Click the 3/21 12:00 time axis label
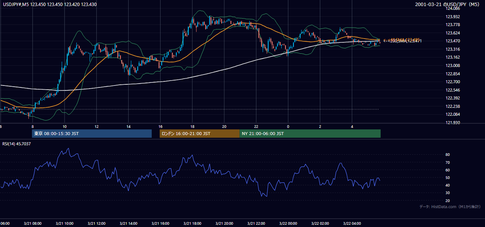Screen dimensions: 485x227 pos(96,224)
